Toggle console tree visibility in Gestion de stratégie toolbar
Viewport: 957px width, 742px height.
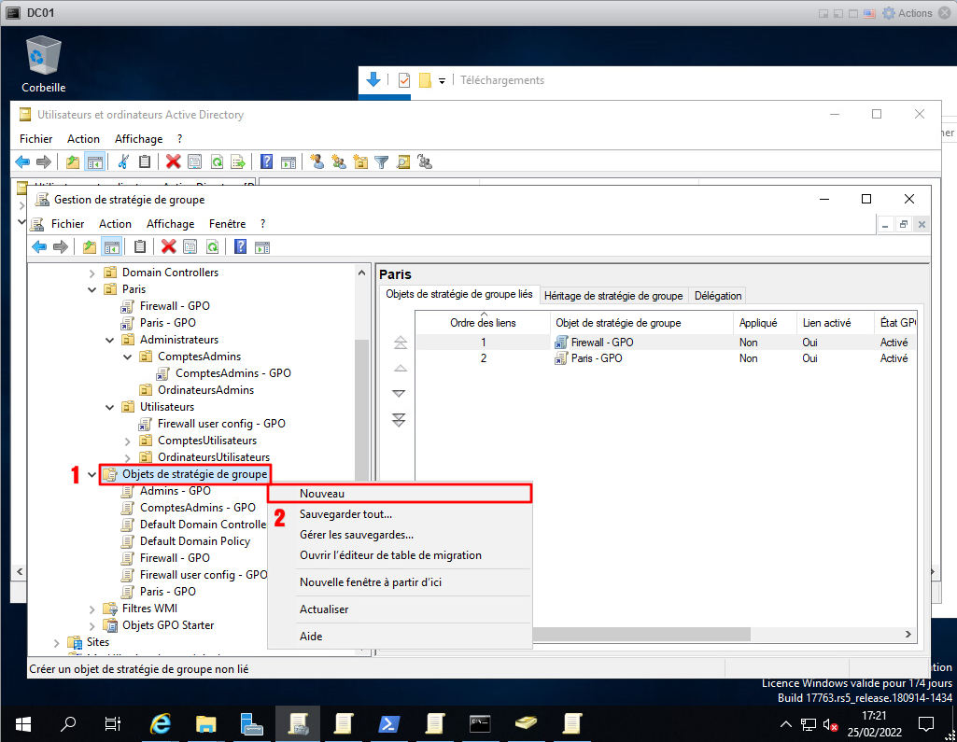pyautogui.click(x=111, y=246)
